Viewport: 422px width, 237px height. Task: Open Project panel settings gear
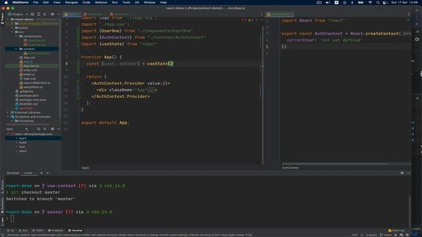pos(53,14)
